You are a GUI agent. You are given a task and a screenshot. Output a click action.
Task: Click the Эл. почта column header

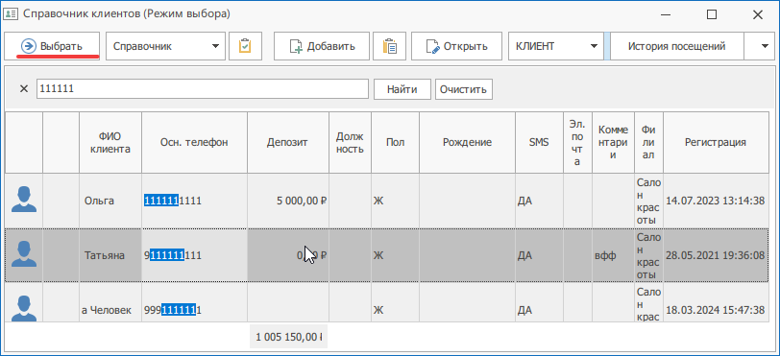coord(577,142)
